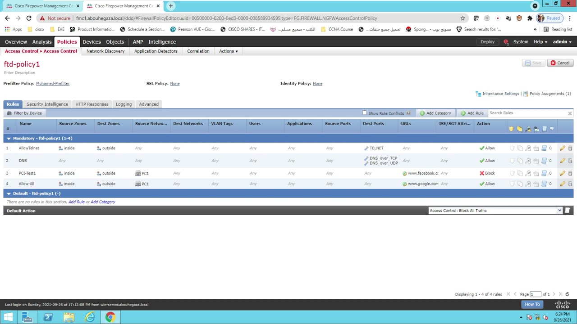The height and width of the screenshot is (324, 577).
Task: Click the page number input field
Action: click(535, 294)
